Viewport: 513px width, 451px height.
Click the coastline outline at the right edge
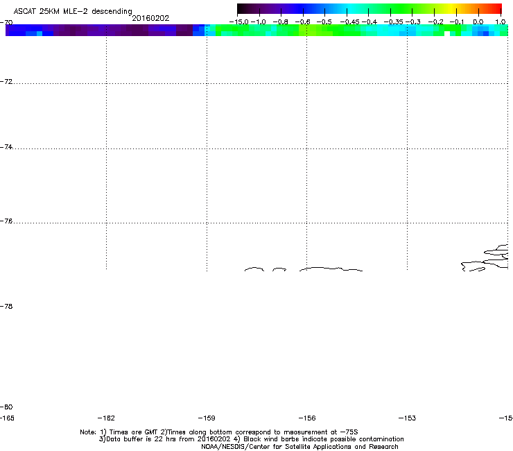(485, 258)
